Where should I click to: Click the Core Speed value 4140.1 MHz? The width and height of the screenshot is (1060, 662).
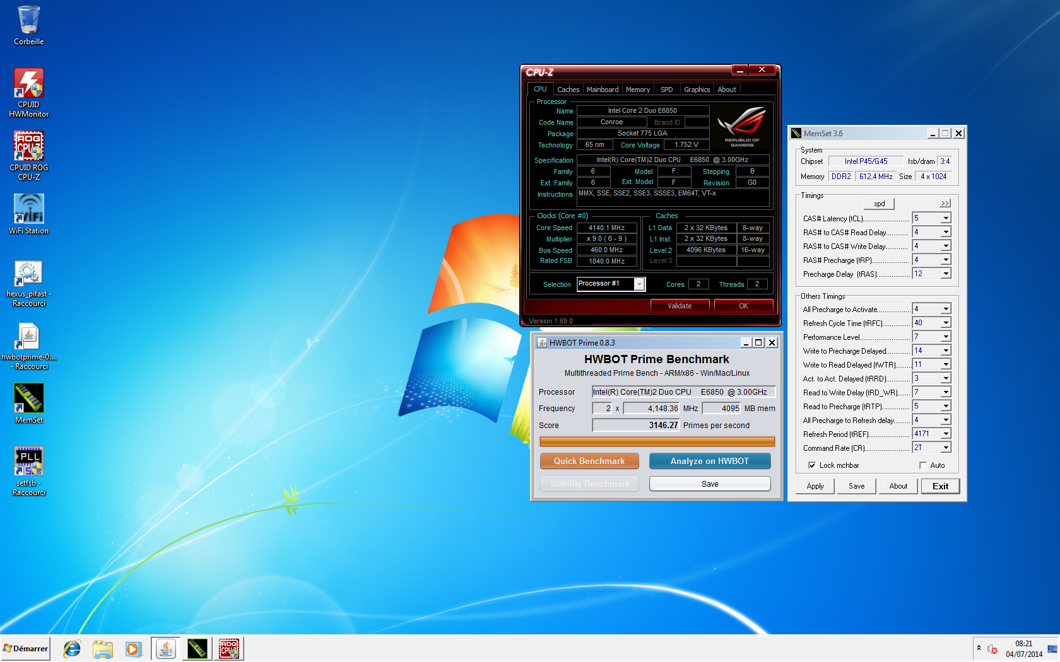tap(606, 228)
